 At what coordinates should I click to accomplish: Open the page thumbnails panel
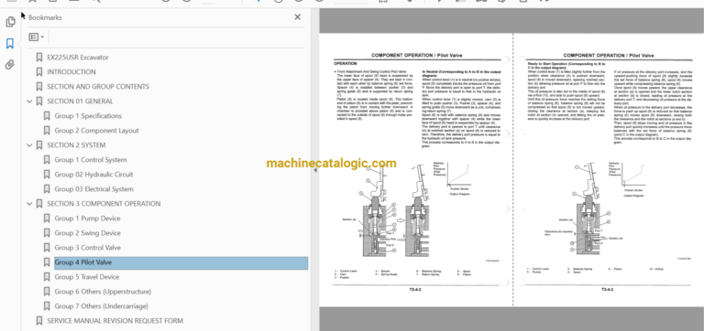(x=10, y=22)
